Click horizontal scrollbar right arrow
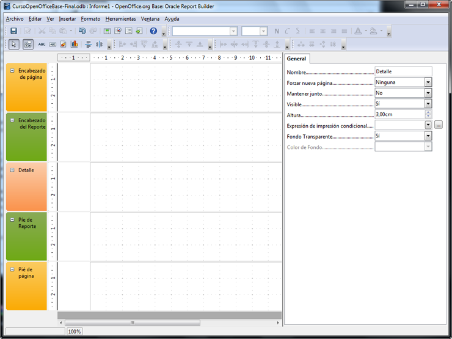 tap(278, 323)
